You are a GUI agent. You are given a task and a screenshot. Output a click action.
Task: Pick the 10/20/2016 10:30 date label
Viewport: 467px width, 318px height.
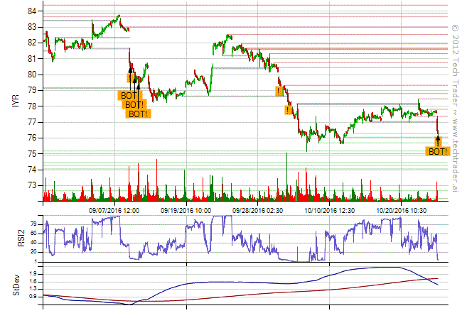(x=401, y=210)
